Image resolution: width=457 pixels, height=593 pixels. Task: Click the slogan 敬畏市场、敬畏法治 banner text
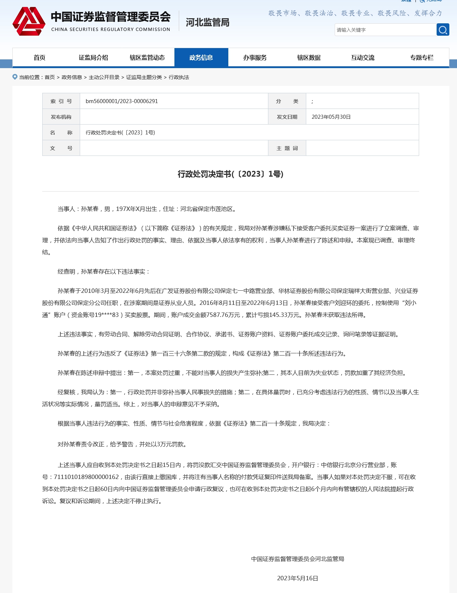pyautogui.click(x=355, y=13)
